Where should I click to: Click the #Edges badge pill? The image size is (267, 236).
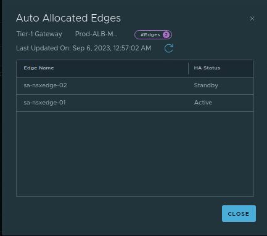(x=153, y=34)
